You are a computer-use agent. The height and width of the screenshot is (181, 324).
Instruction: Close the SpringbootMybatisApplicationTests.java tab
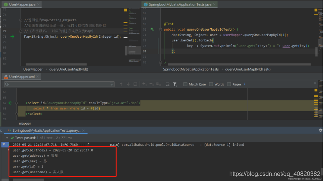coord(214,4)
